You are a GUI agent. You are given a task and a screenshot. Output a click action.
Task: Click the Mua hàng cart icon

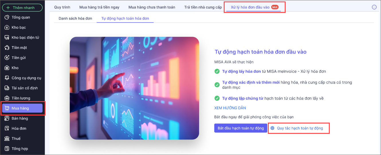point(7,108)
